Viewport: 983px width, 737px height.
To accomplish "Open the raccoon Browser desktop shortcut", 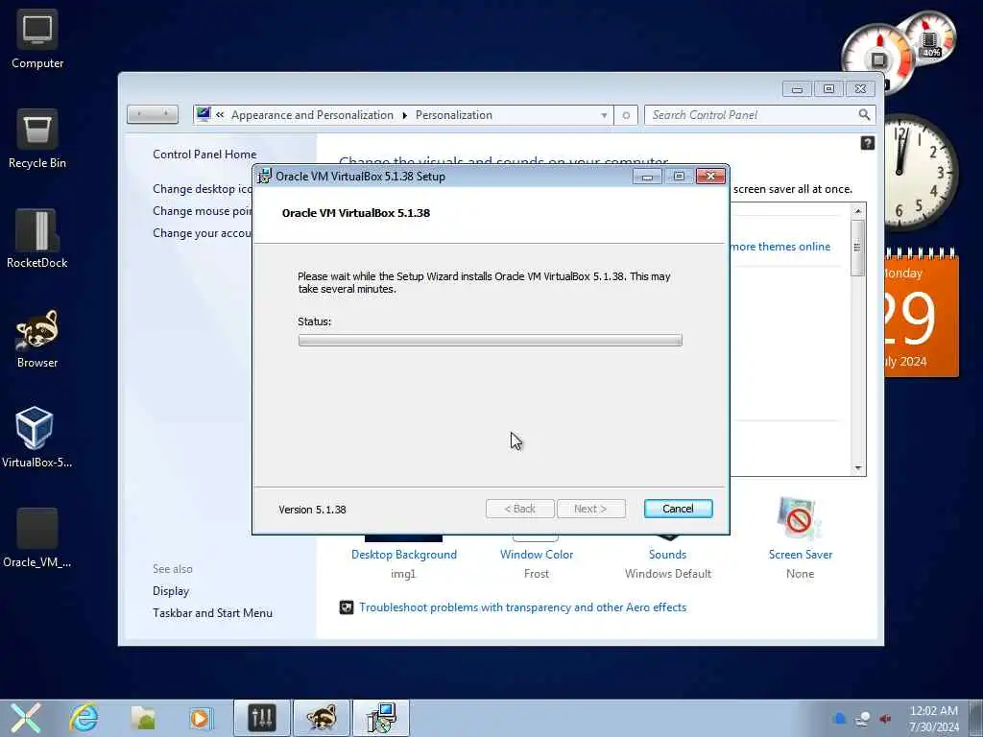I will pyautogui.click(x=37, y=338).
